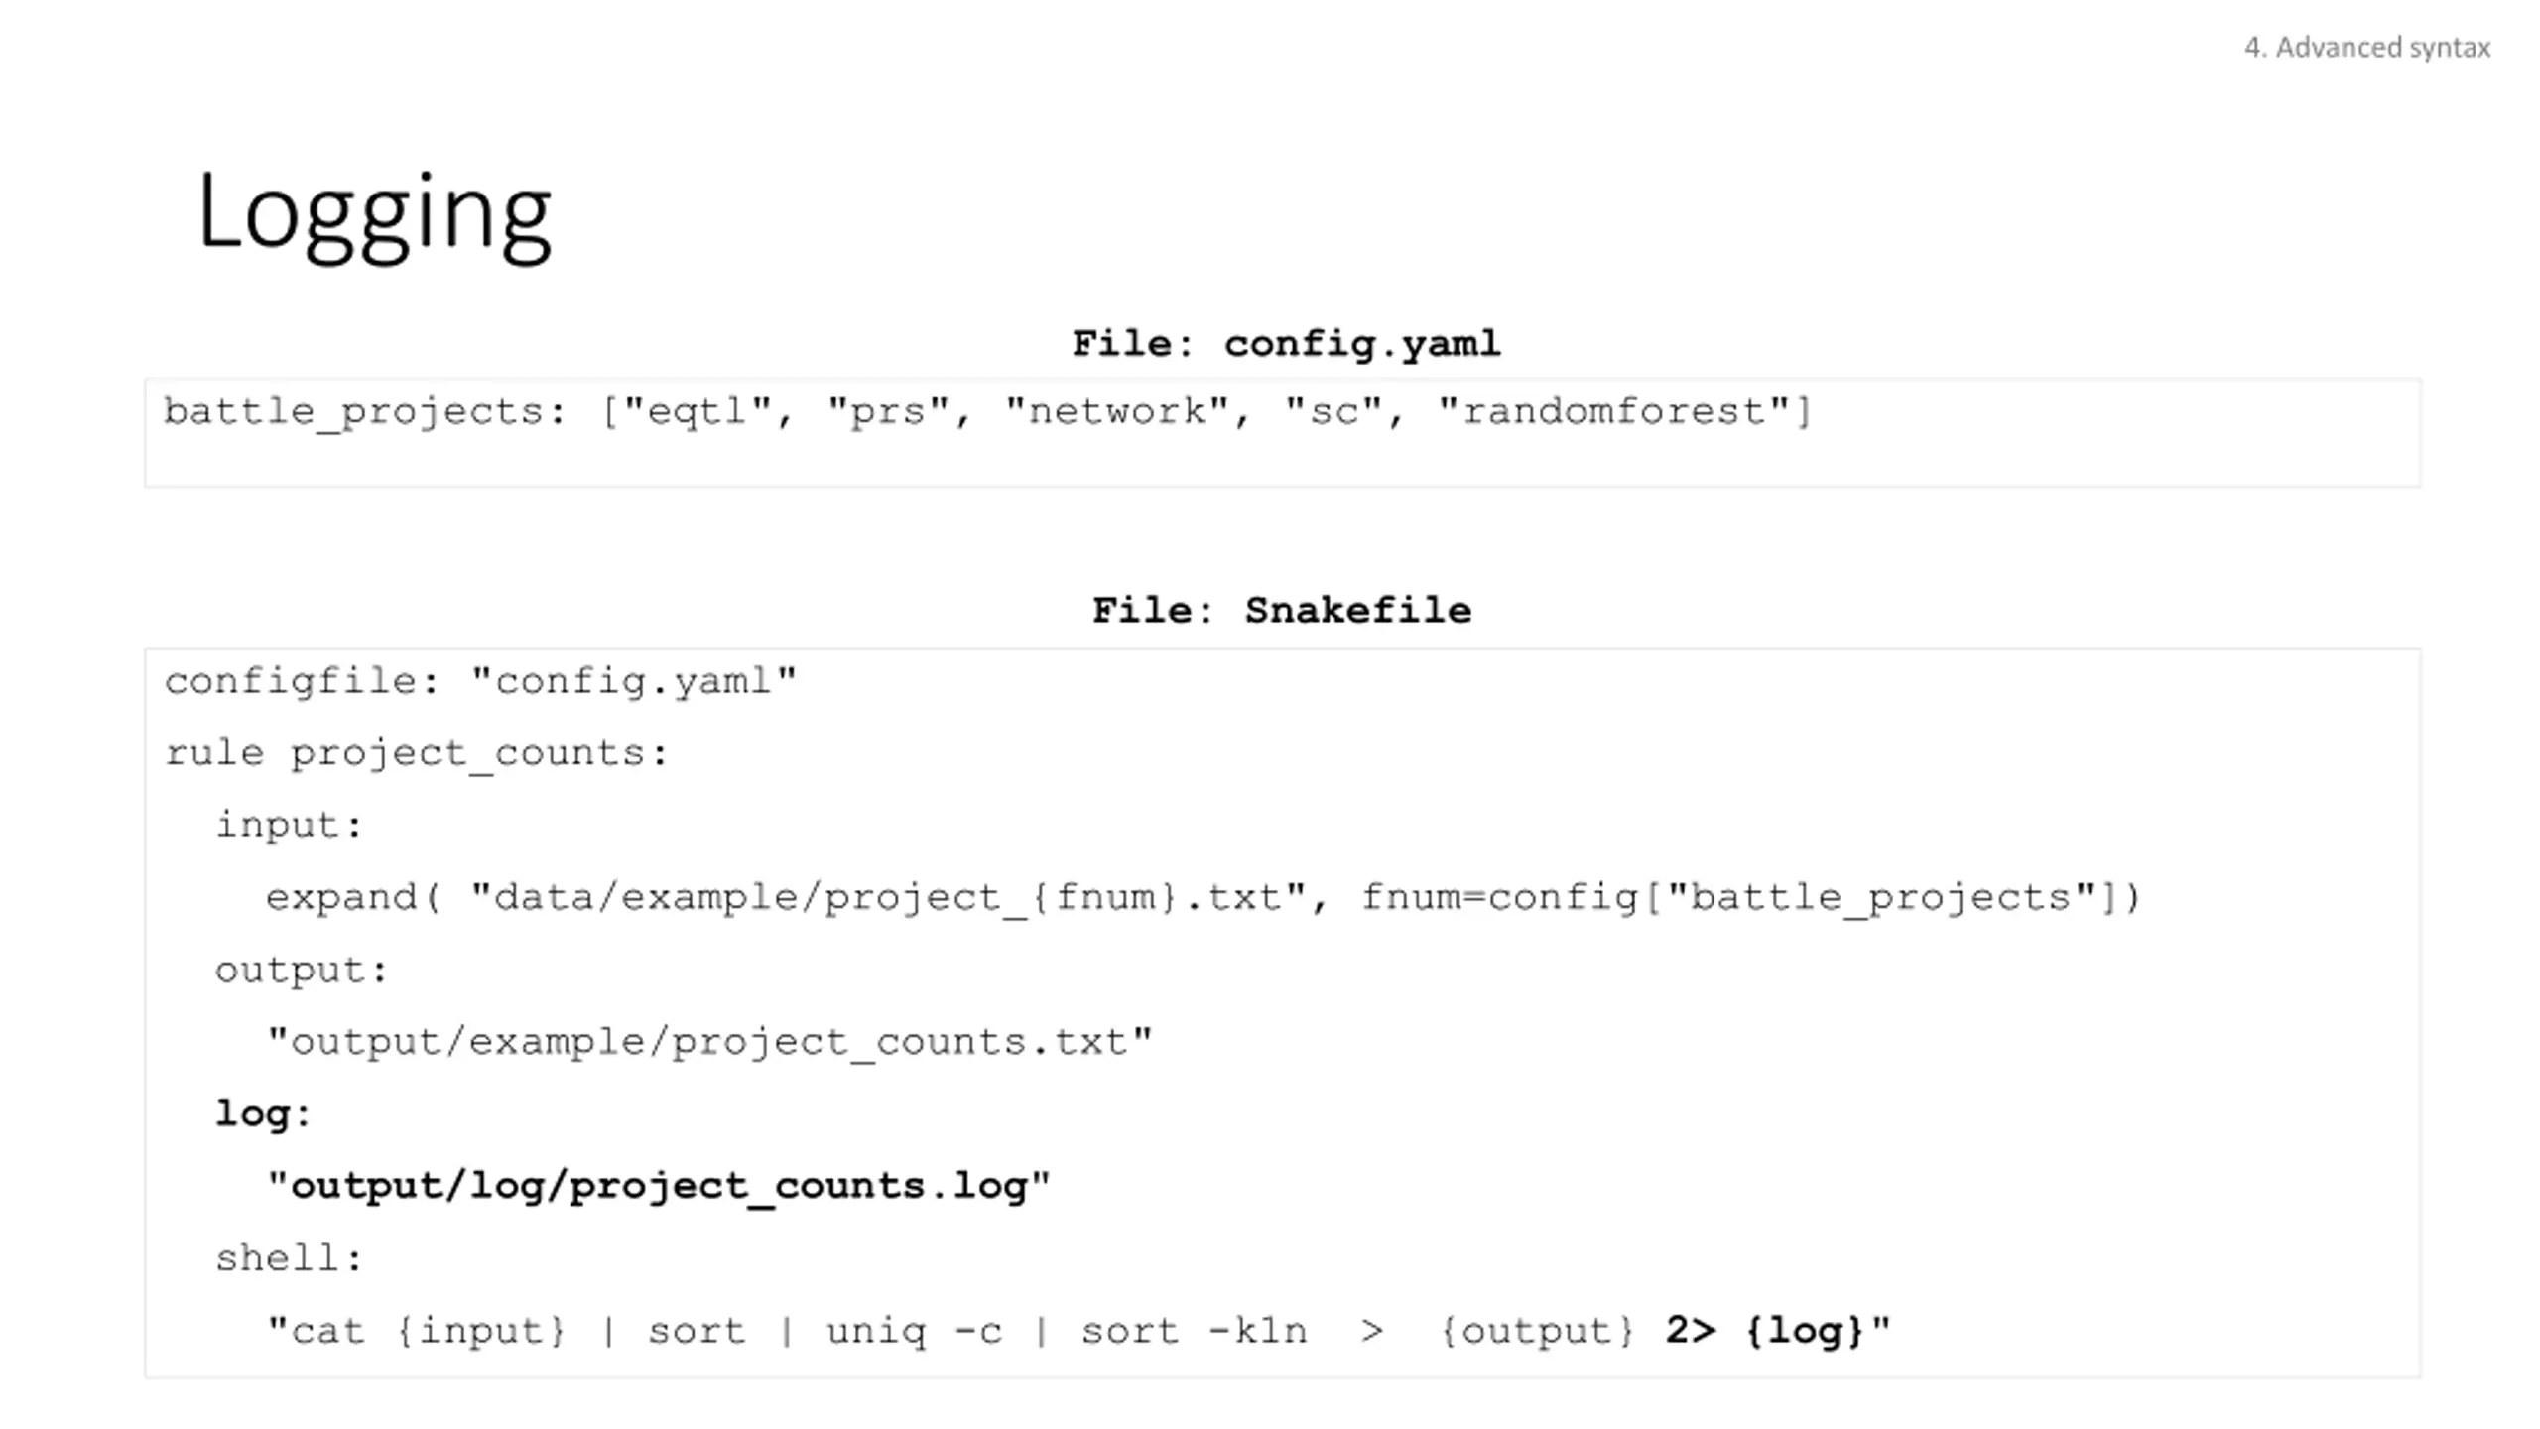2540x1429 pixels.
Task: Click the "output/example/project_counts.txt" path
Action: coord(709,1043)
